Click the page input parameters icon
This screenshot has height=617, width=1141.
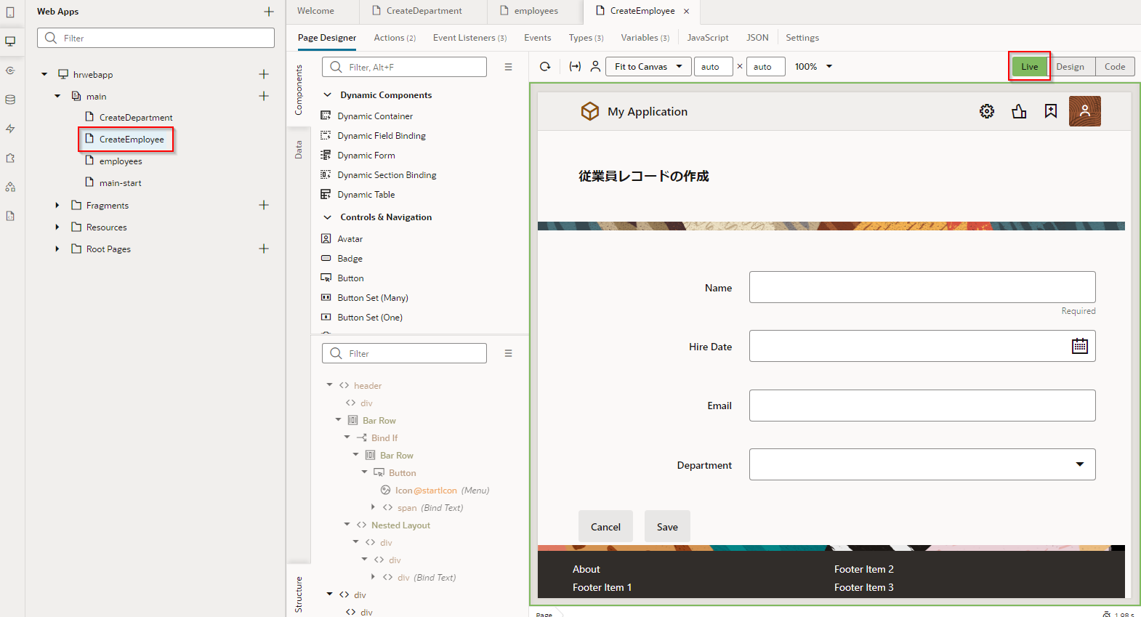point(575,67)
